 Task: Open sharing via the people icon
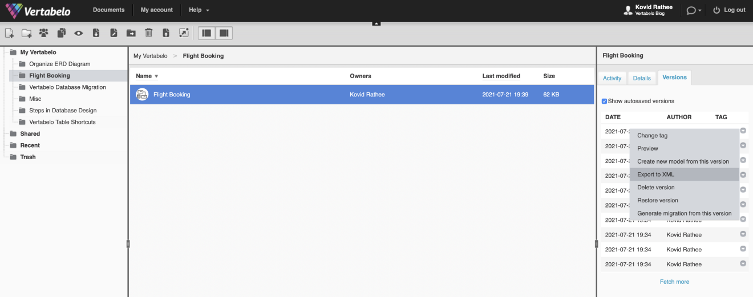44,33
